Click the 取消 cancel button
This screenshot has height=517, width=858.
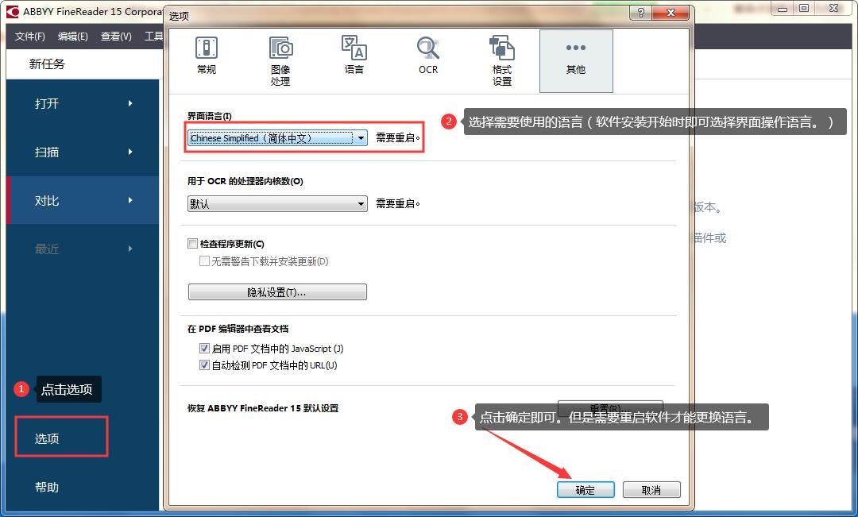[x=651, y=490]
